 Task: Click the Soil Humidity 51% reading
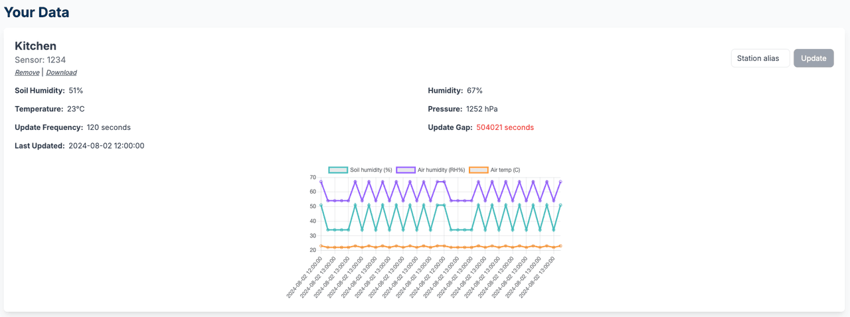[76, 90]
